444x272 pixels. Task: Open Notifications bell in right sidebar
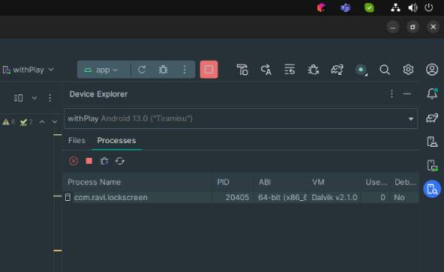[432, 93]
